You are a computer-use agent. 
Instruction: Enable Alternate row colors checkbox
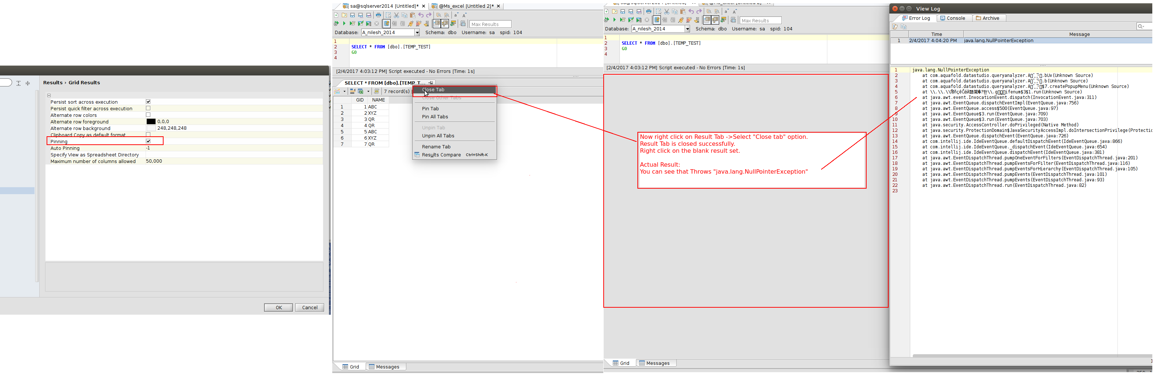(148, 115)
